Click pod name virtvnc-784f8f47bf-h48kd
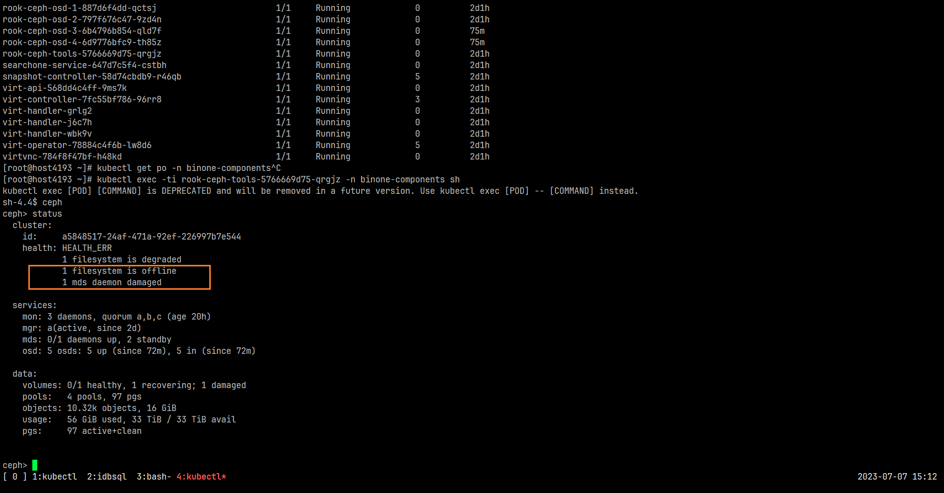 click(x=62, y=157)
